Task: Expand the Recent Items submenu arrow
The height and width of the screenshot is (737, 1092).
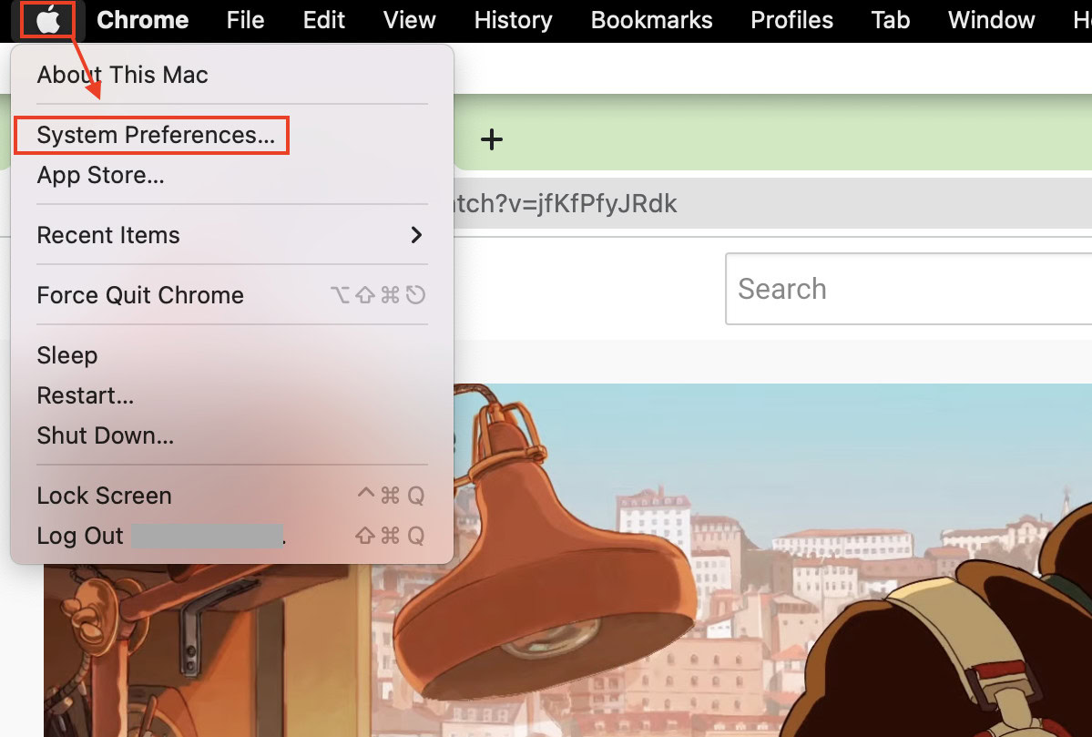Action: [416, 235]
